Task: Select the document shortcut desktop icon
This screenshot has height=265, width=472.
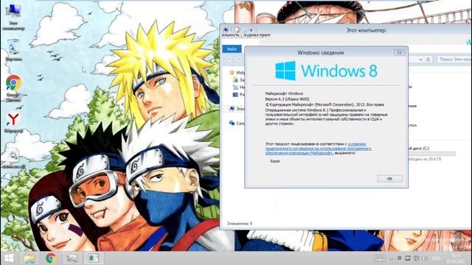Action: pos(13,158)
